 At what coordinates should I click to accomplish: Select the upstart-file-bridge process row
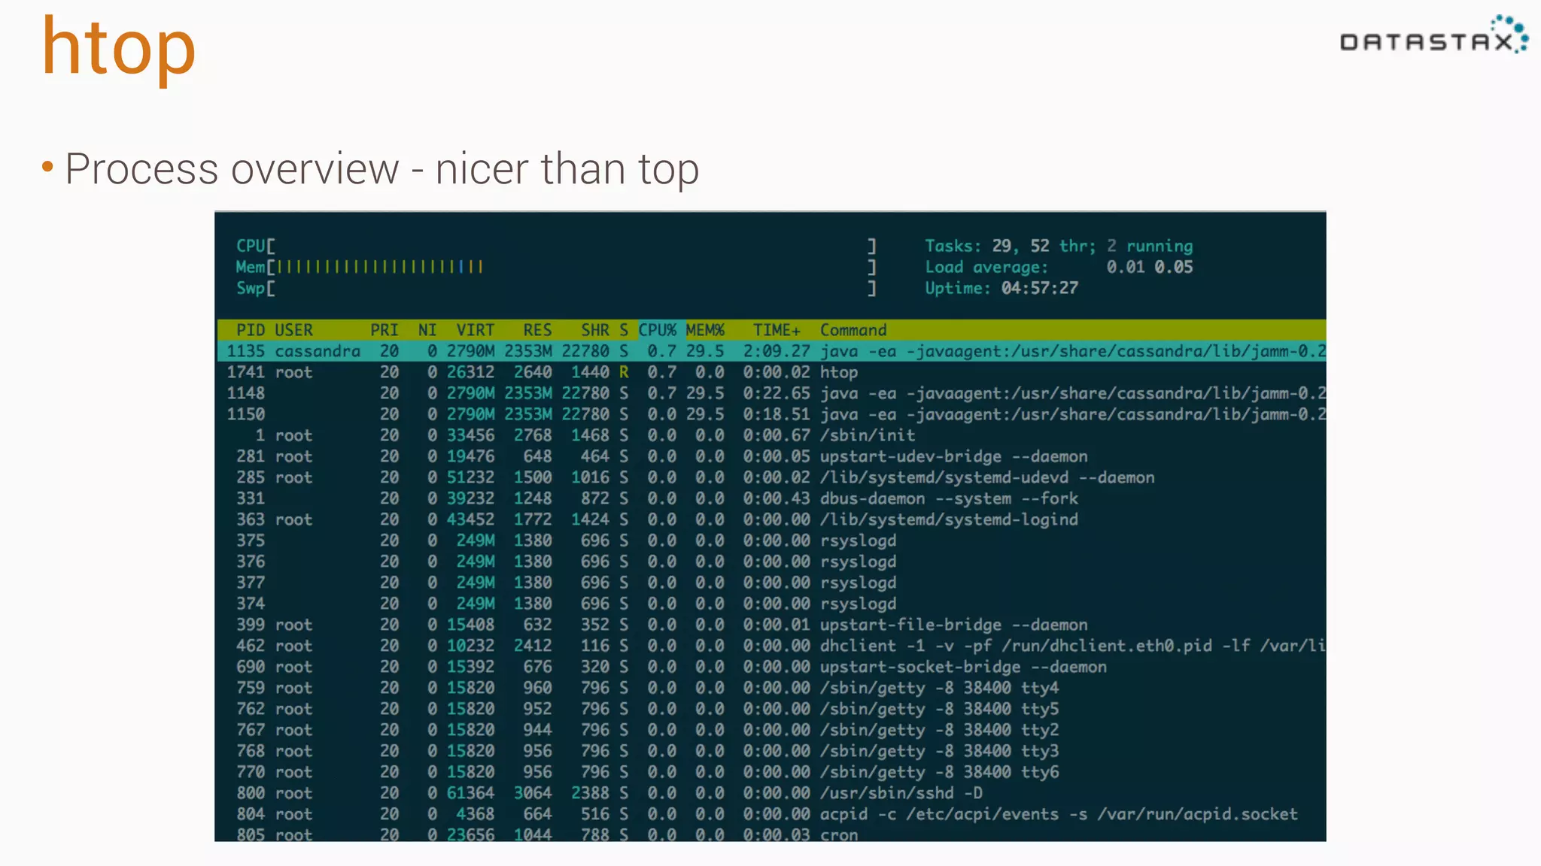pyautogui.click(x=771, y=625)
